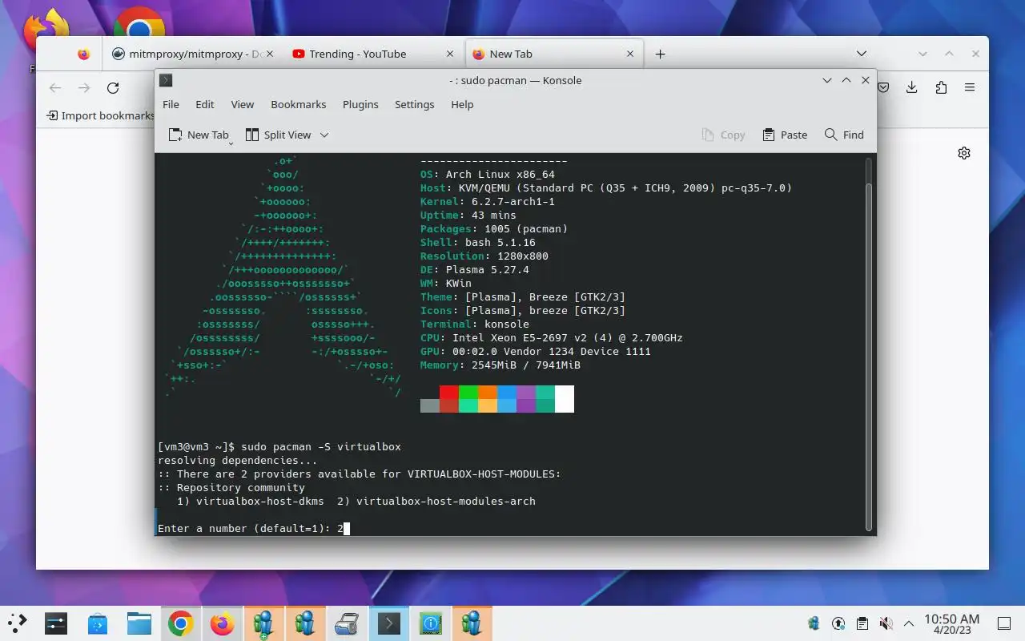Reload the page in Firefox

pyautogui.click(x=113, y=88)
